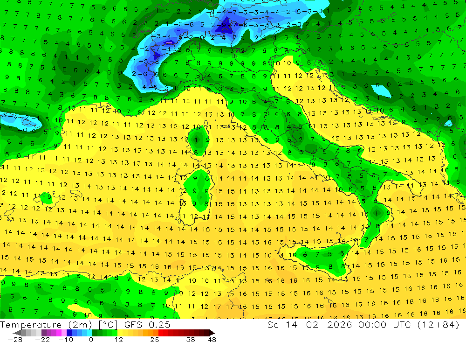This screenshot has width=466, height=342.
Task: Click the dark blue legend swatch above -10
Action: pos(69,333)
